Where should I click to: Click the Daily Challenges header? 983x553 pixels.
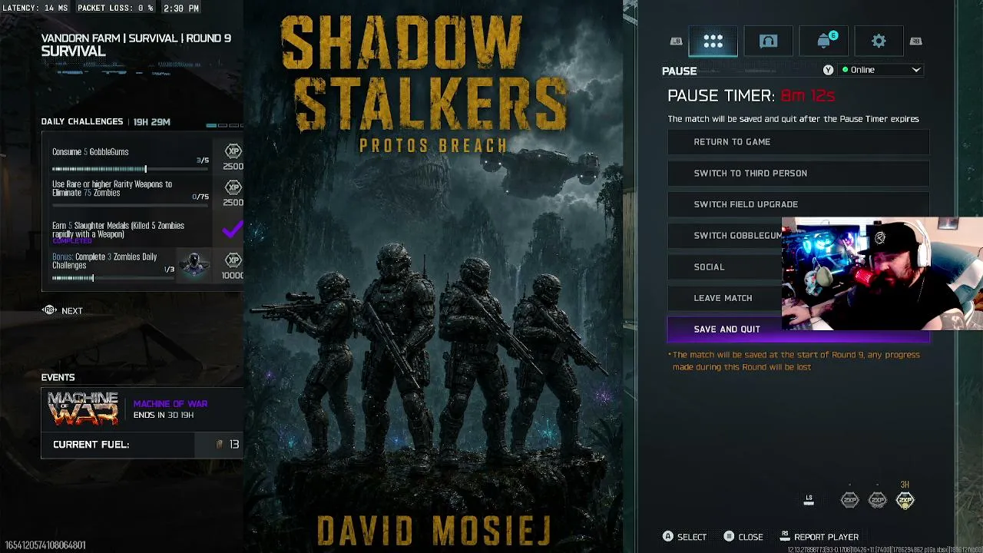82,121
